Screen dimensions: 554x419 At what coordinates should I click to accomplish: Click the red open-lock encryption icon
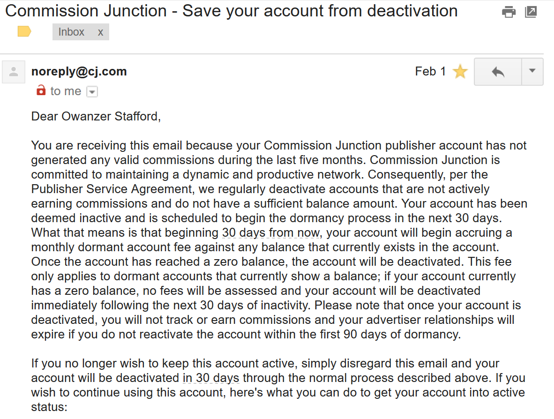tap(41, 90)
